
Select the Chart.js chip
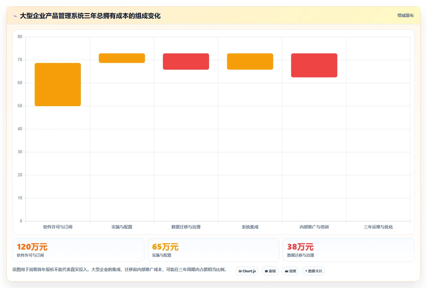tap(247, 271)
